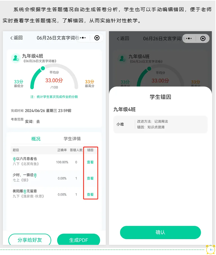Select student 小唯 error reason card
216x255 pixels.
click(160, 124)
